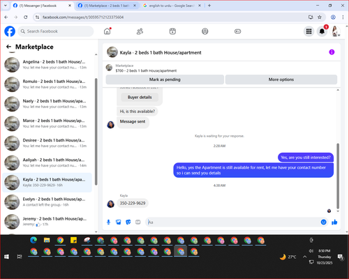Screen dimensions: 349x279
Task: Click the Mark as pending button
Action: click(165, 80)
